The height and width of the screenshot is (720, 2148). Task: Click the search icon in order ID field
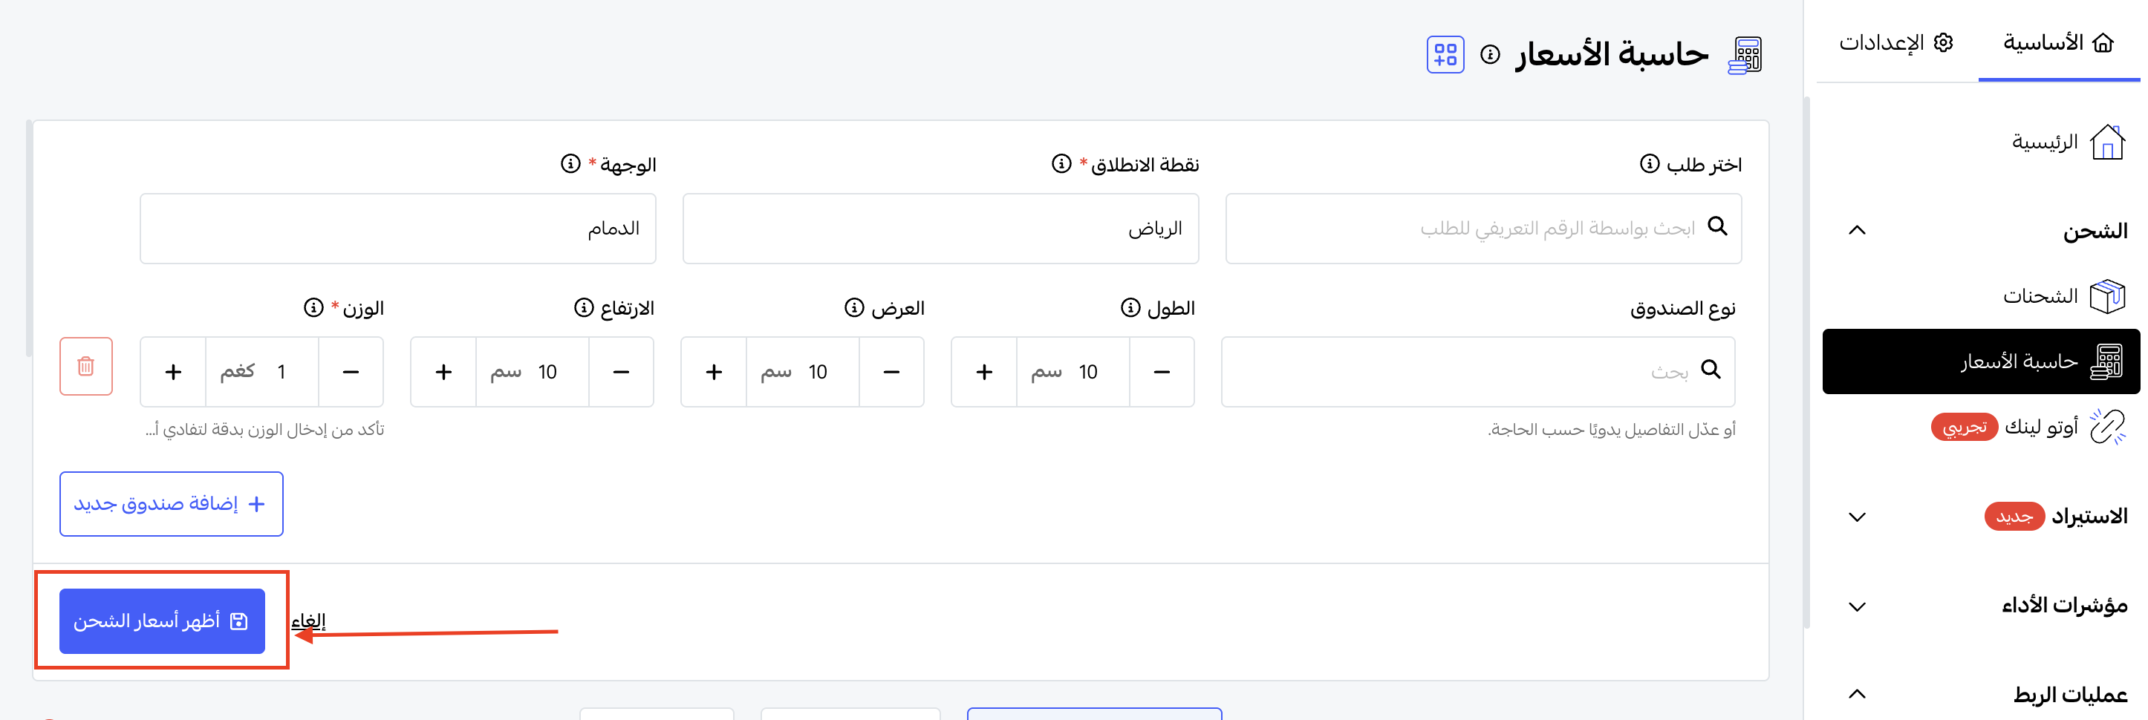pyautogui.click(x=1718, y=226)
